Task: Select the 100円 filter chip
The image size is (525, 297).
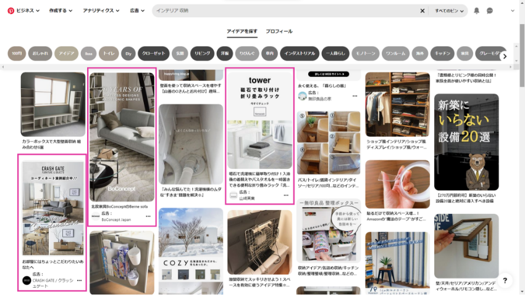Action: [x=17, y=54]
